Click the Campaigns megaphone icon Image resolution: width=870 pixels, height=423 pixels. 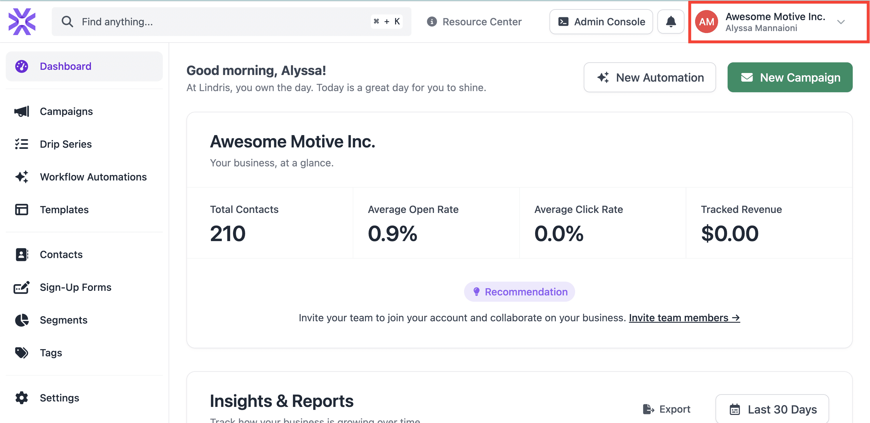click(x=22, y=111)
